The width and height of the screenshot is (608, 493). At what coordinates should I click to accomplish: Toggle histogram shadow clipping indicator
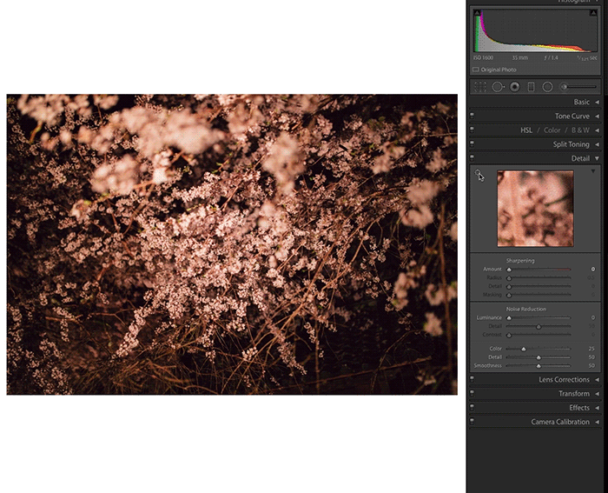click(477, 13)
